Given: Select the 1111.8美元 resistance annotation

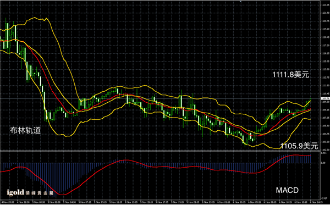Looking at the screenshot, I should 291,75.
